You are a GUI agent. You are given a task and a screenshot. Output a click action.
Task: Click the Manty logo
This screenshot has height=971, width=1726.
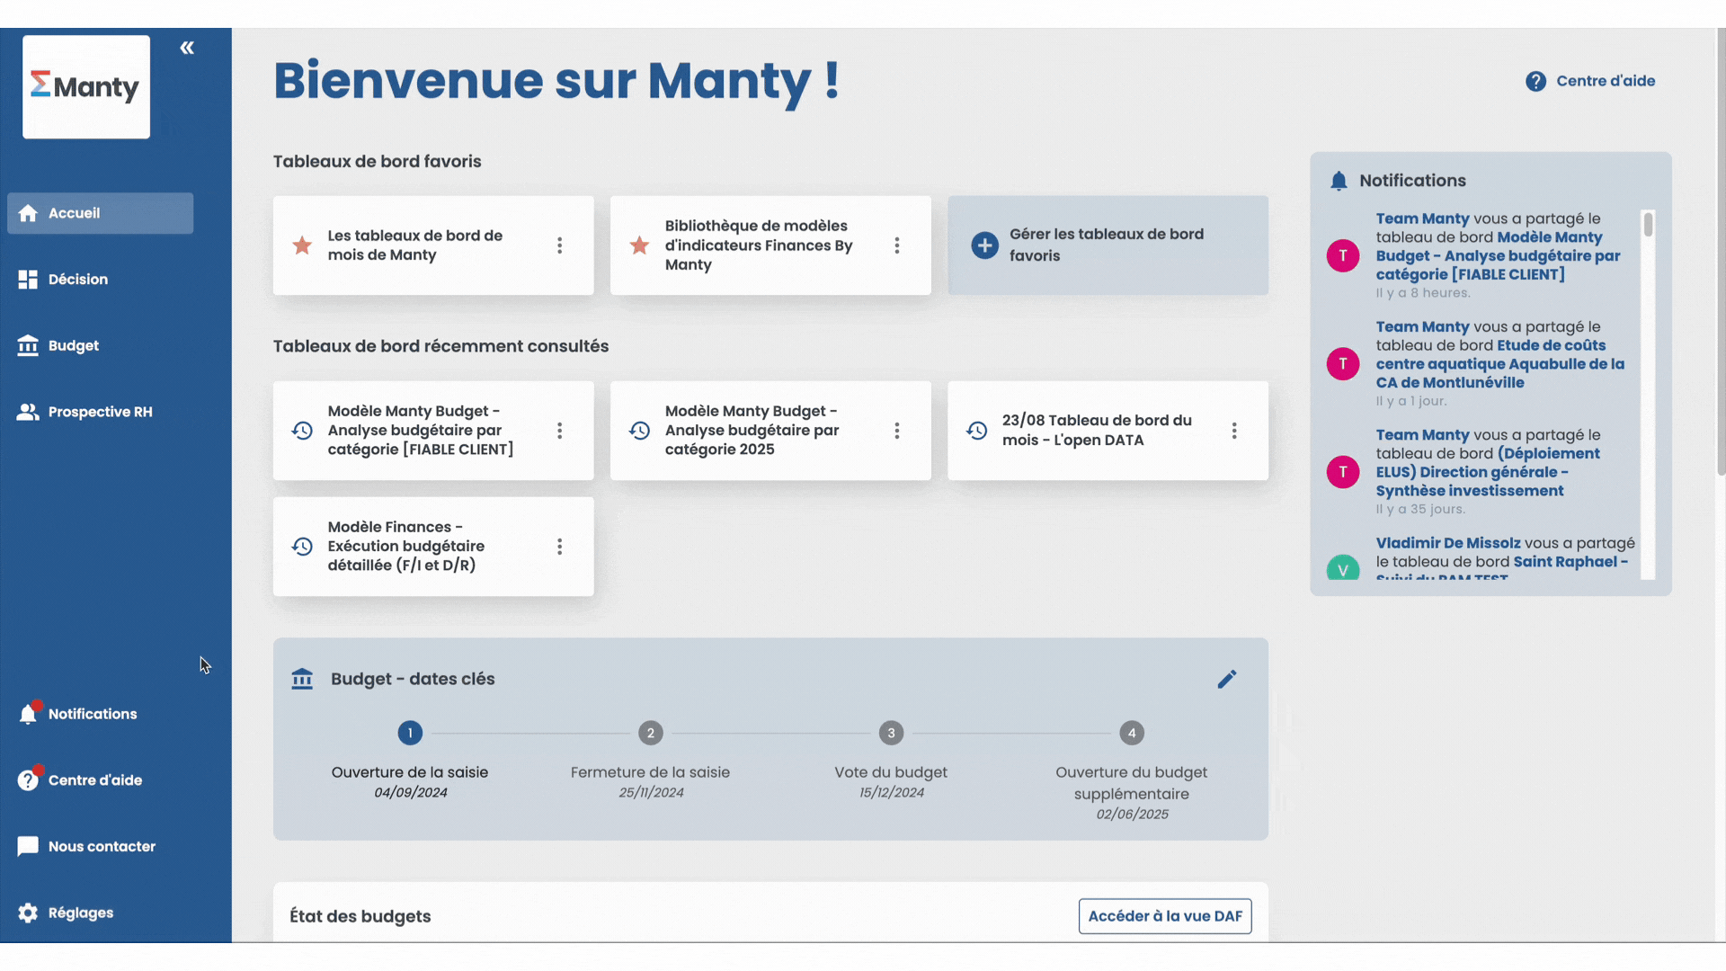coord(86,86)
